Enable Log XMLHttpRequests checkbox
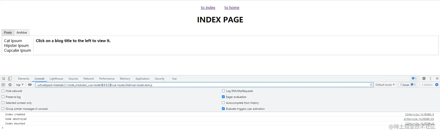Screen dimensions: 440x134 223,91
